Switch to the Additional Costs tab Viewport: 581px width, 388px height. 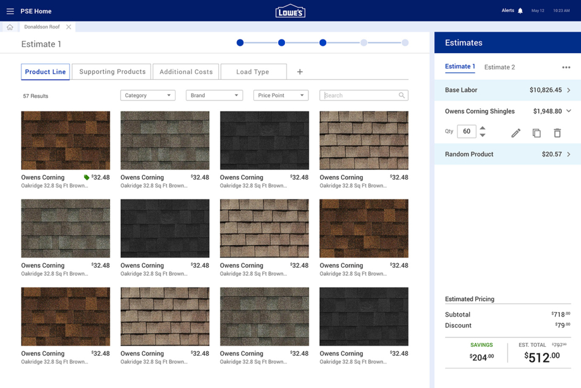coord(186,72)
